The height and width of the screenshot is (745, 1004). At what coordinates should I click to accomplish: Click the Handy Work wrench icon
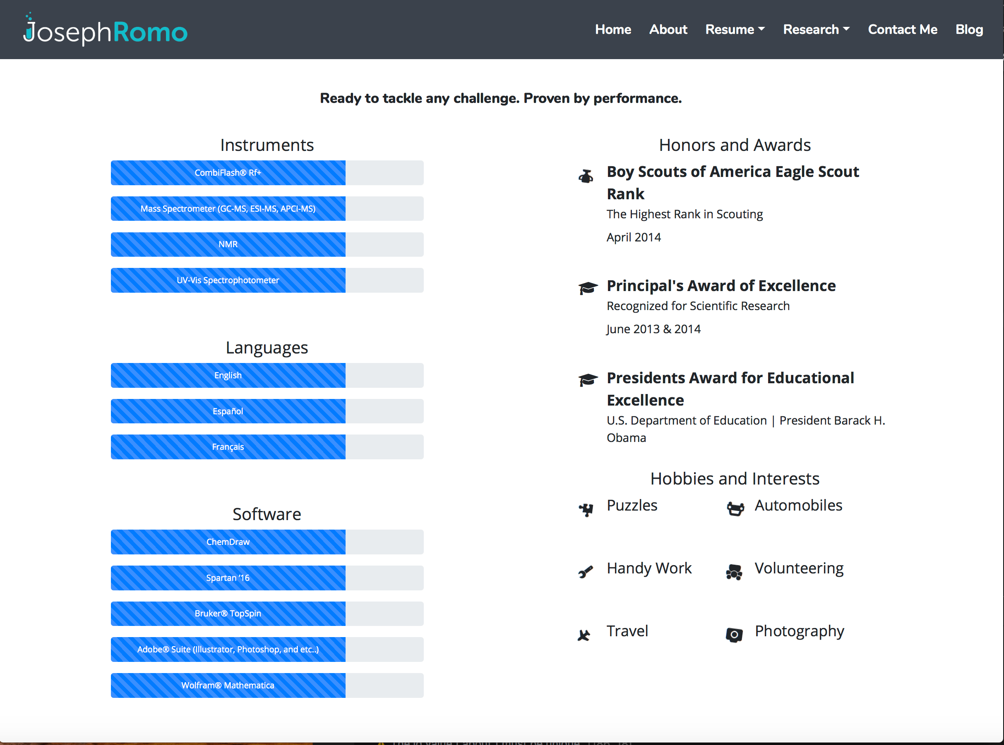tap(586, 572)
